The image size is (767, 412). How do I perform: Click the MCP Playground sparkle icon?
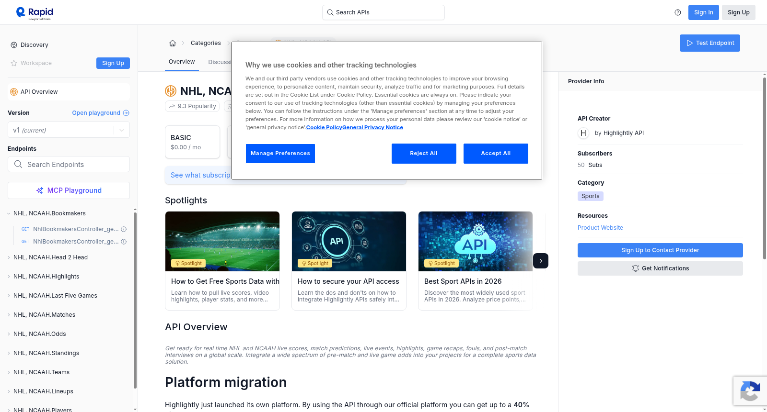click(40, 190)
